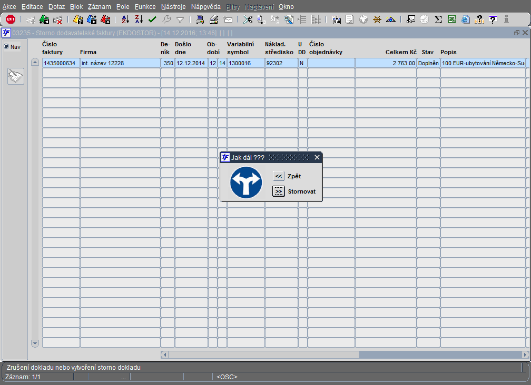Click the Sigma sum icon
This screenshot has height=385, width=531.
[x=438, y=19]
